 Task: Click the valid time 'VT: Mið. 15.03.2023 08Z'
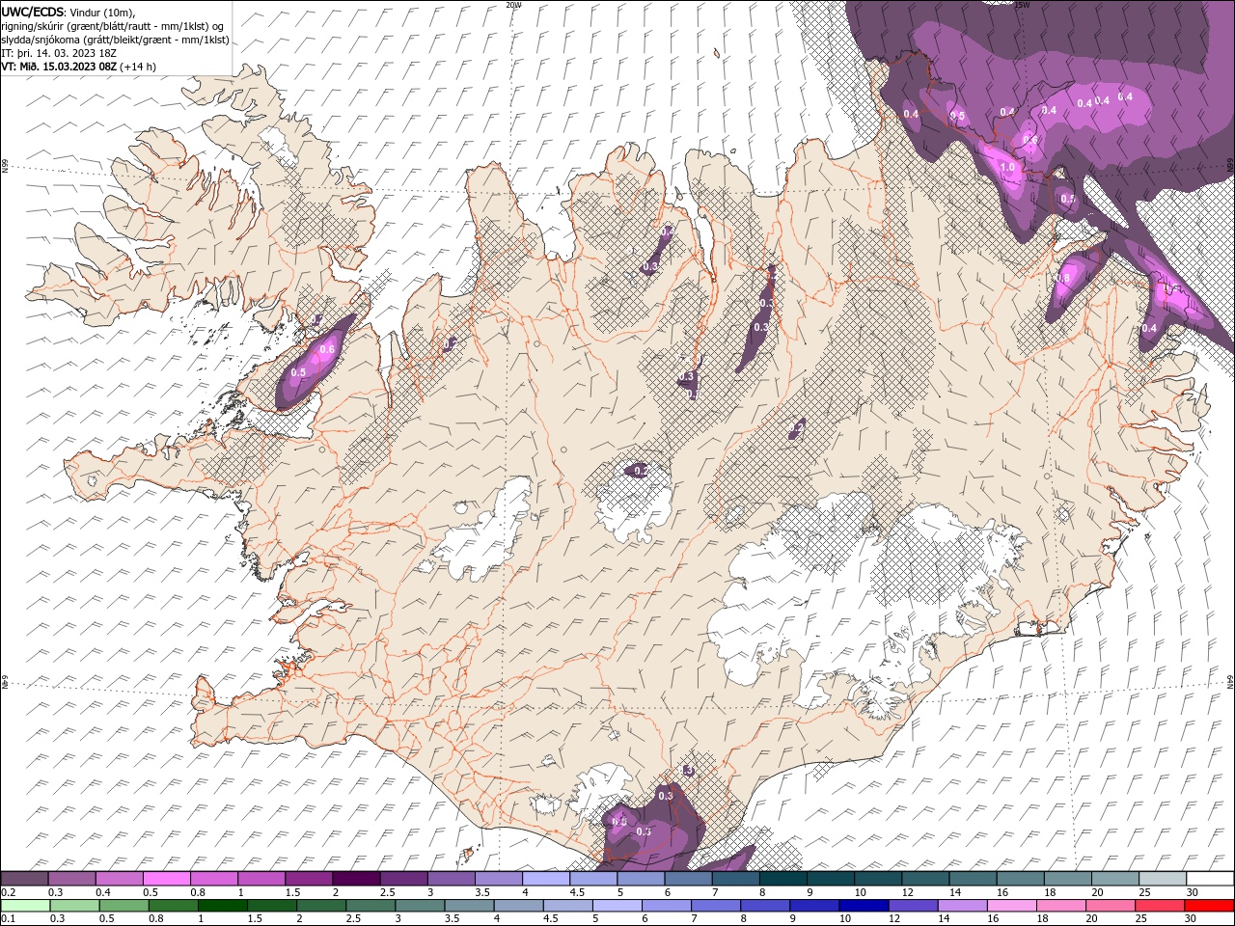[59, 67]
